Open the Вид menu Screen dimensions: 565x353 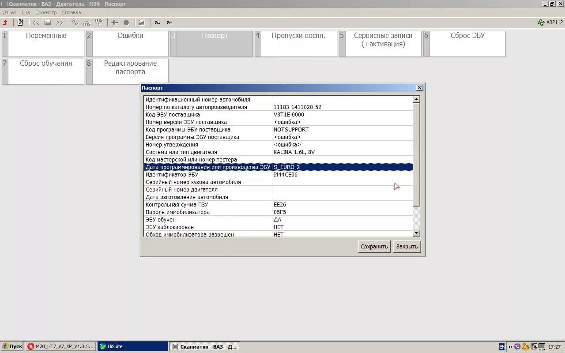click(26, 12)
